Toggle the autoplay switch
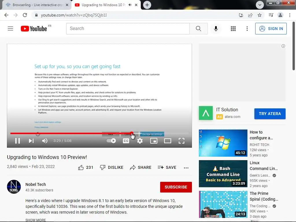The width and height of the screenshot is (296, 222). 111,141
